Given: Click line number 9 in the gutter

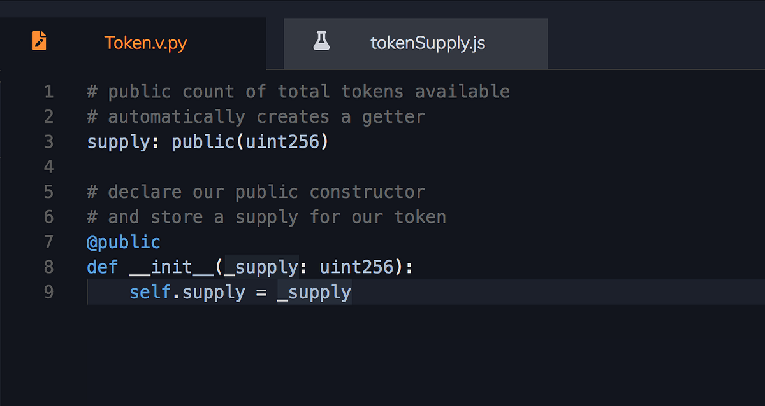Looking at the screenshot, I should [48, 292].
